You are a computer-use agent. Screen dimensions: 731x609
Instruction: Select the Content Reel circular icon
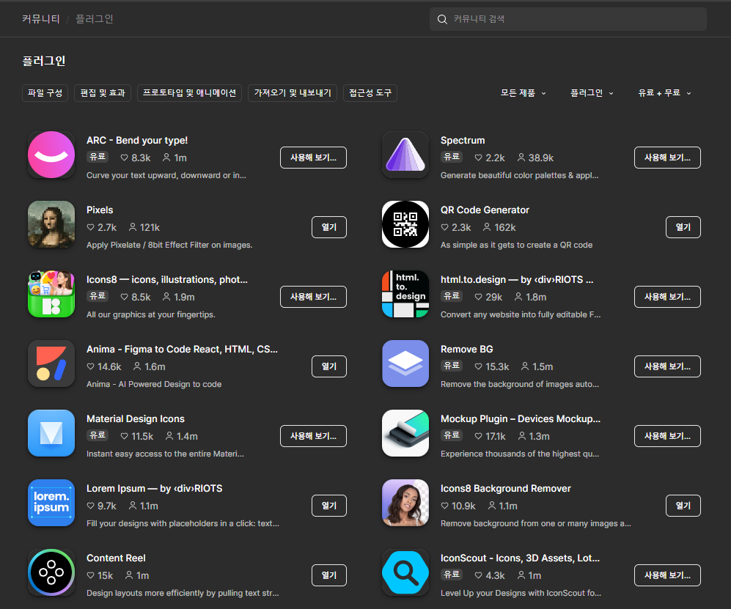(51, 572)
